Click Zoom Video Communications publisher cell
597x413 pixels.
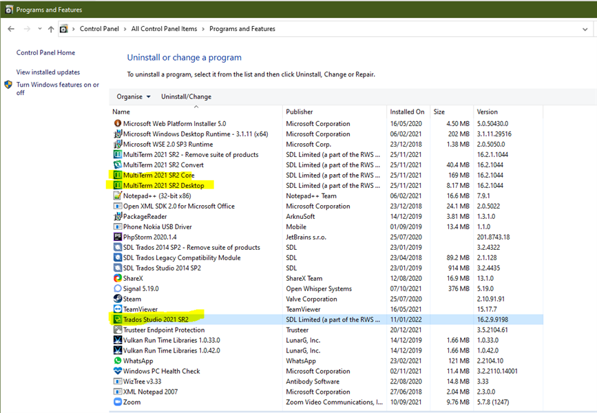point(334,402)
